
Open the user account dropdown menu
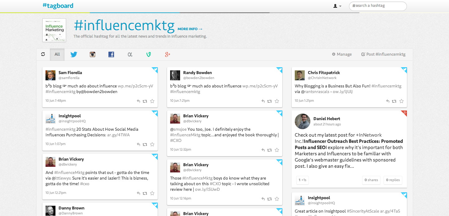[337, 6]
